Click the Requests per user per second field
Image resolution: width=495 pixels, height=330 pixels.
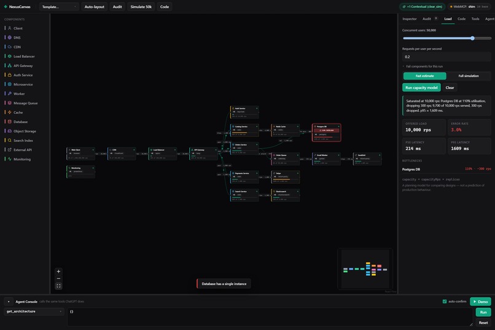pos(446,57)
